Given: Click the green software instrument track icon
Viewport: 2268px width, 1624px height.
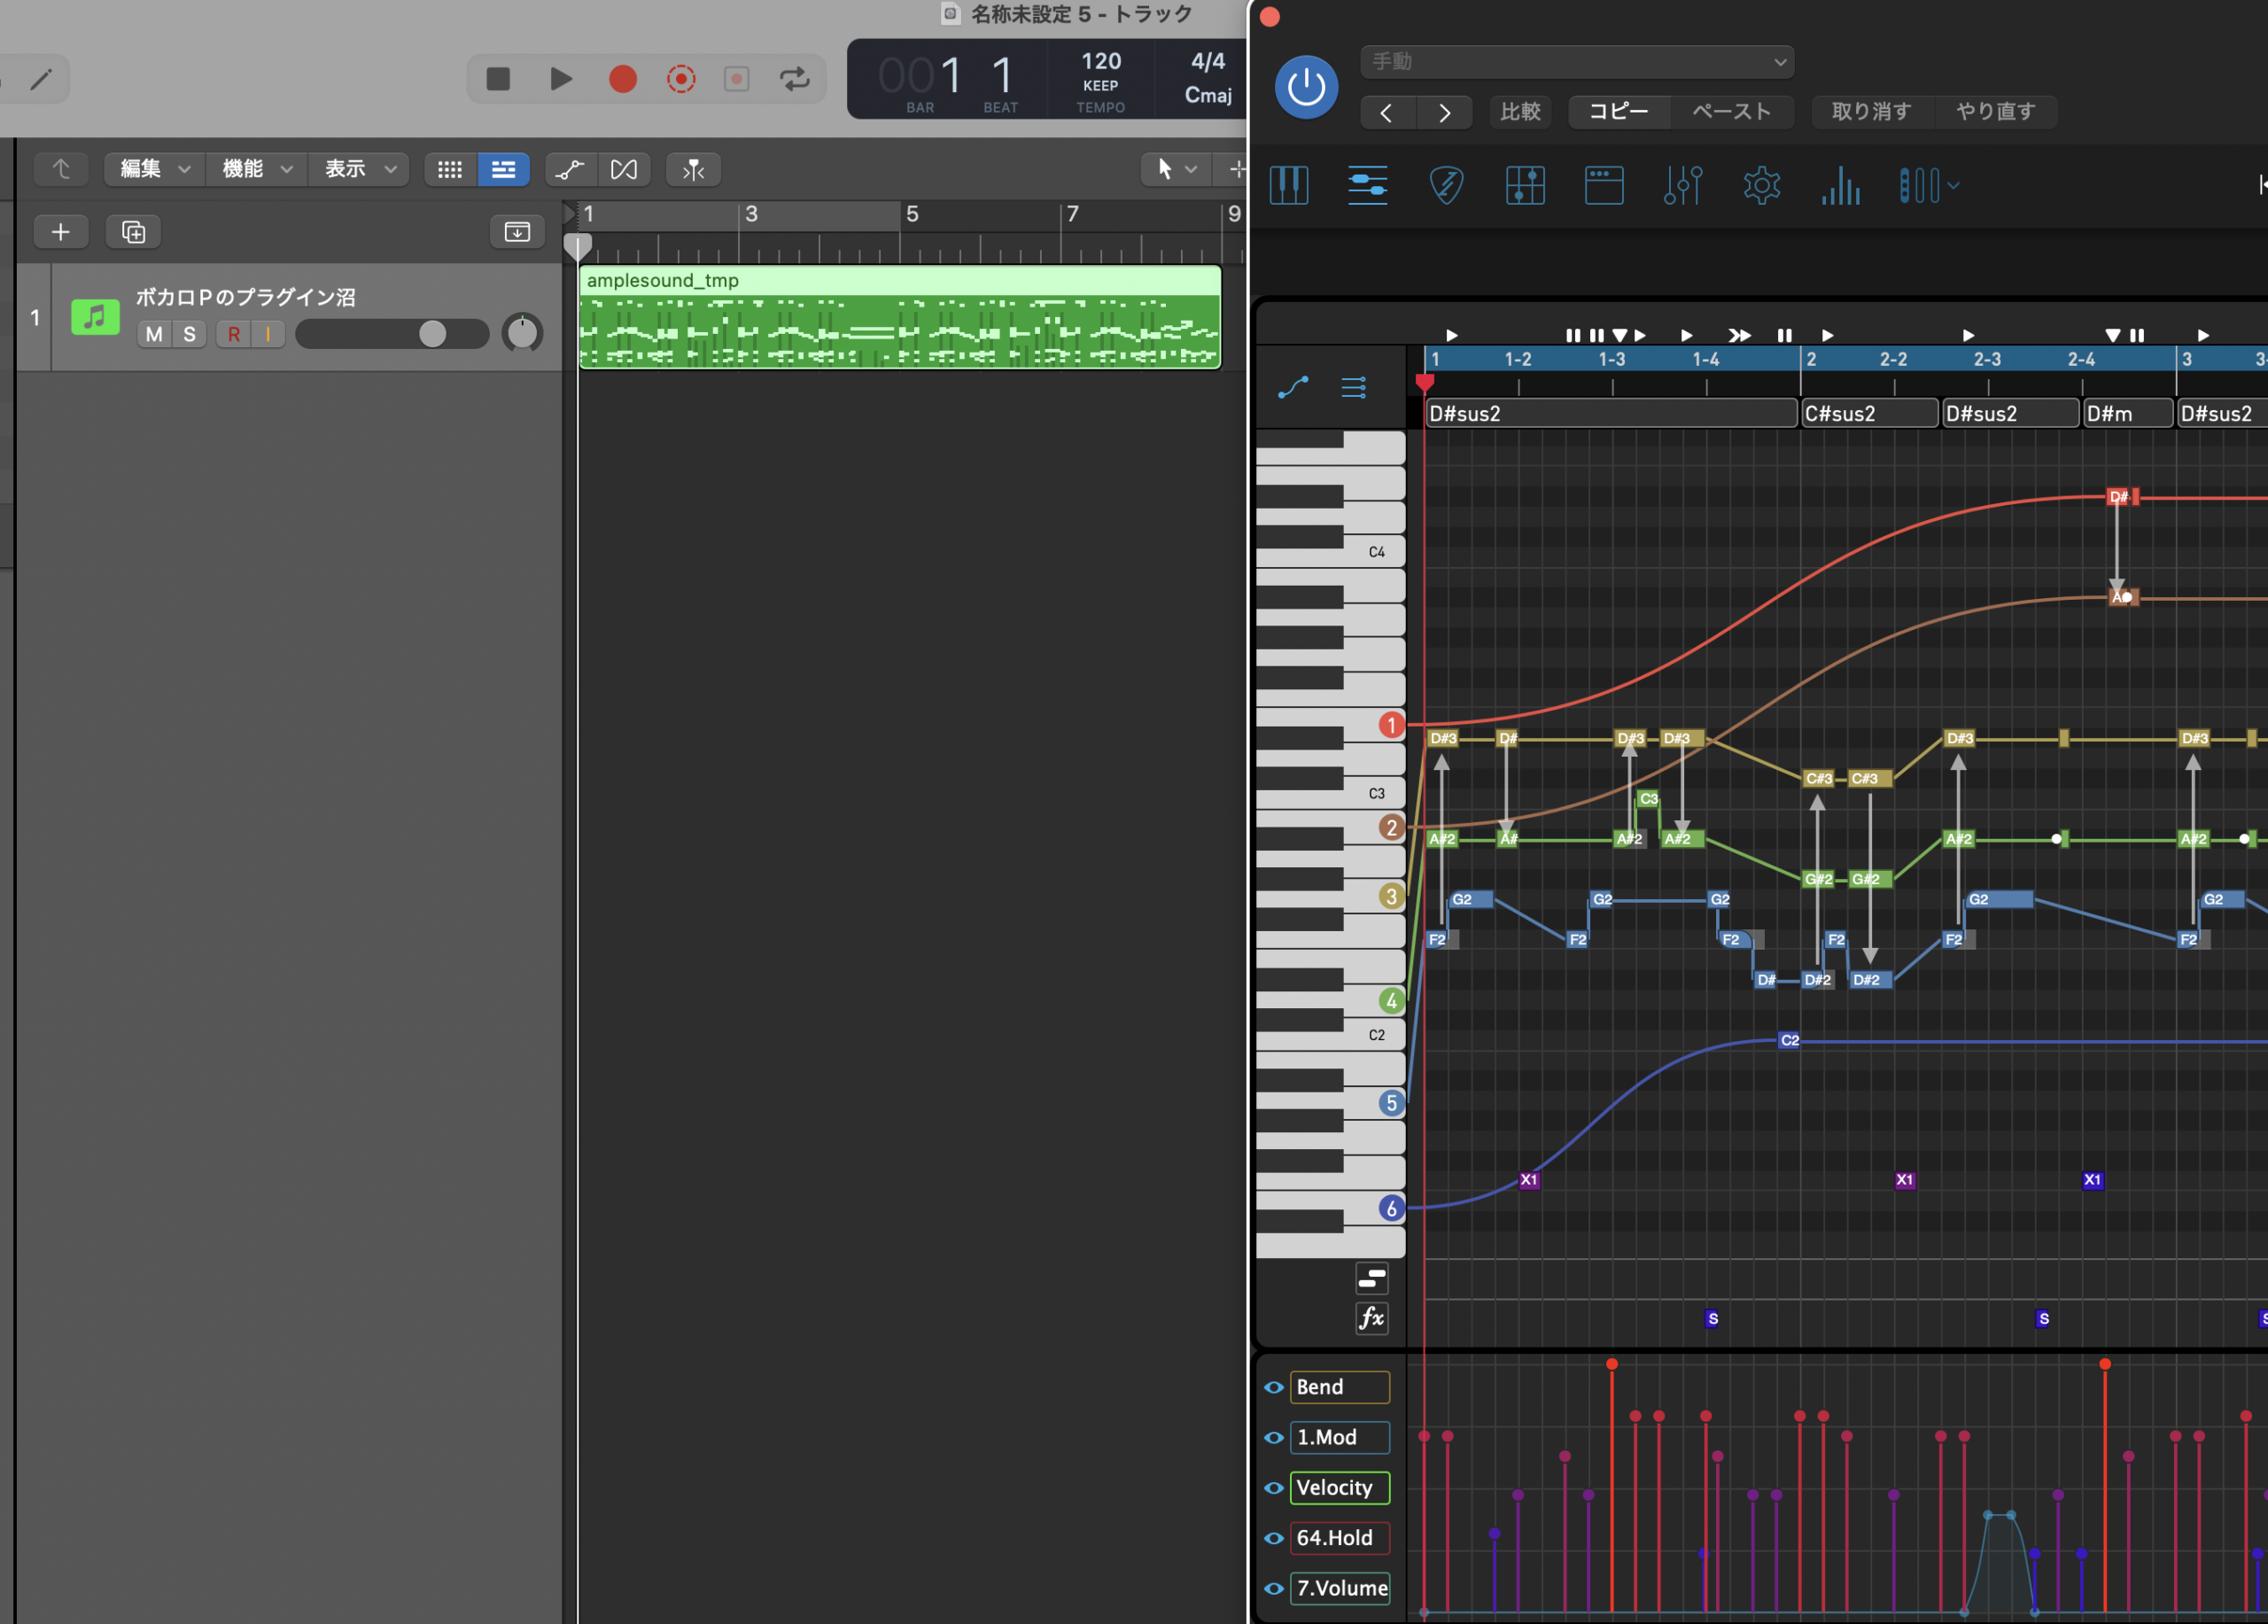Looking at the screenshot, I should pyautogui.click(x=95, y=317).
